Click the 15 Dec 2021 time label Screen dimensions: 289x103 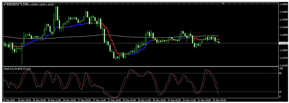[9, 100]
